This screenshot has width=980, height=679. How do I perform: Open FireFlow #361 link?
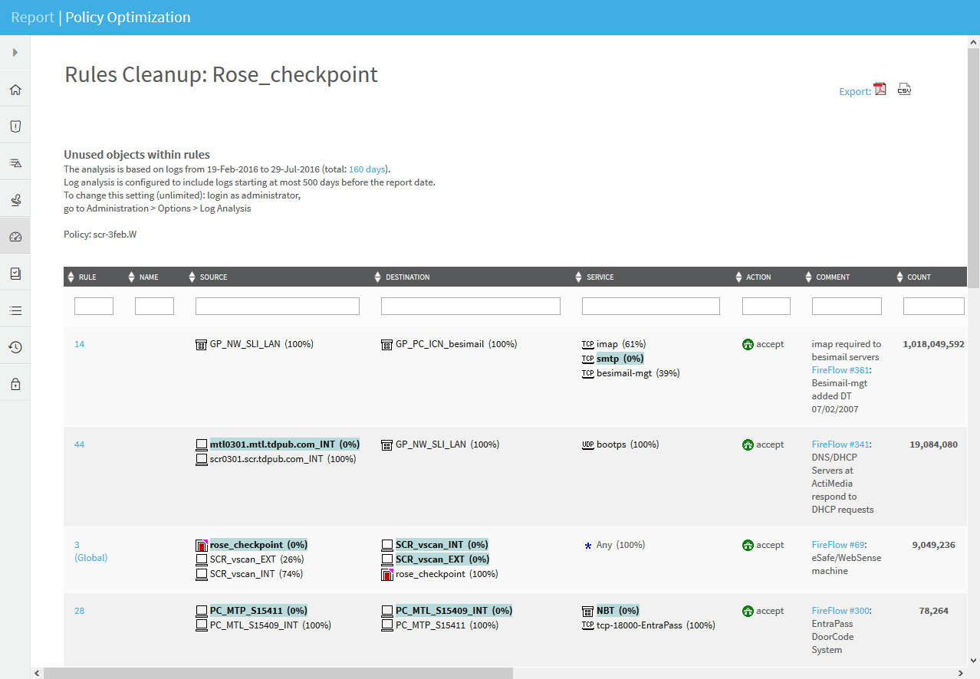click(x=840, y=370)
